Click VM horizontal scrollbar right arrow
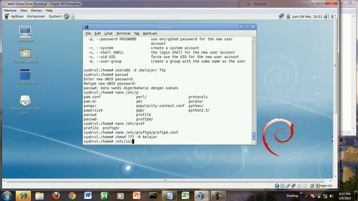 tap(331, 181)
